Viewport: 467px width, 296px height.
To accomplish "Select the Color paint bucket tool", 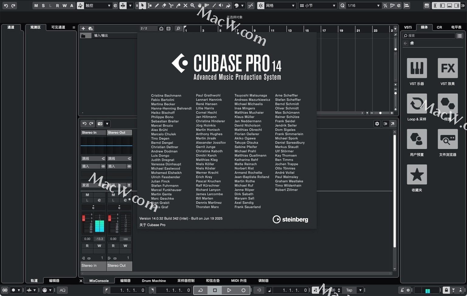I will click(228, 5).
